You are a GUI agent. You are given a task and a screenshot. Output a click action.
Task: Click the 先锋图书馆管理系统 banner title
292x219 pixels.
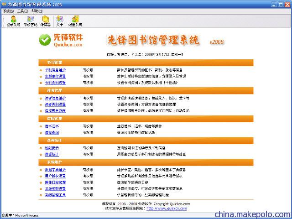(x=153, y=40)
